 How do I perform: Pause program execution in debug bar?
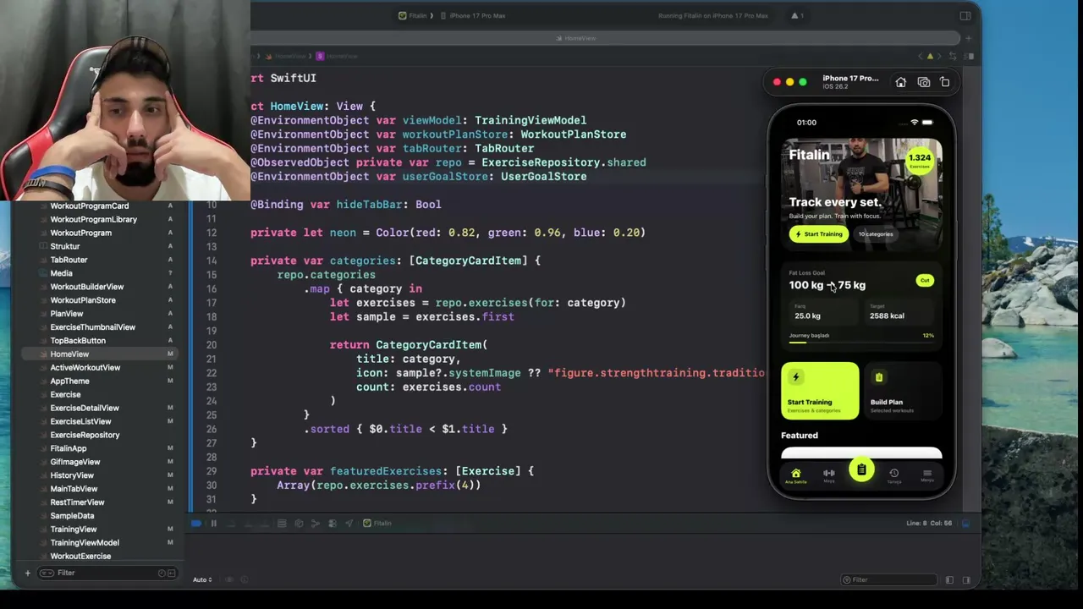[x=213, y=524]
